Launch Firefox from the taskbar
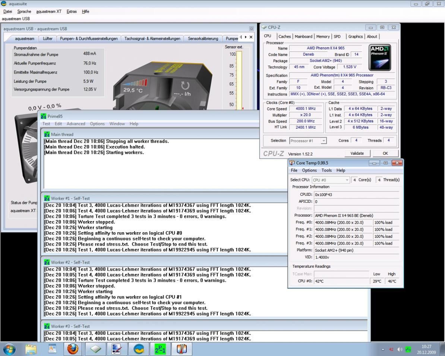Viewport: 445px width, 356px height. (73, 349)
